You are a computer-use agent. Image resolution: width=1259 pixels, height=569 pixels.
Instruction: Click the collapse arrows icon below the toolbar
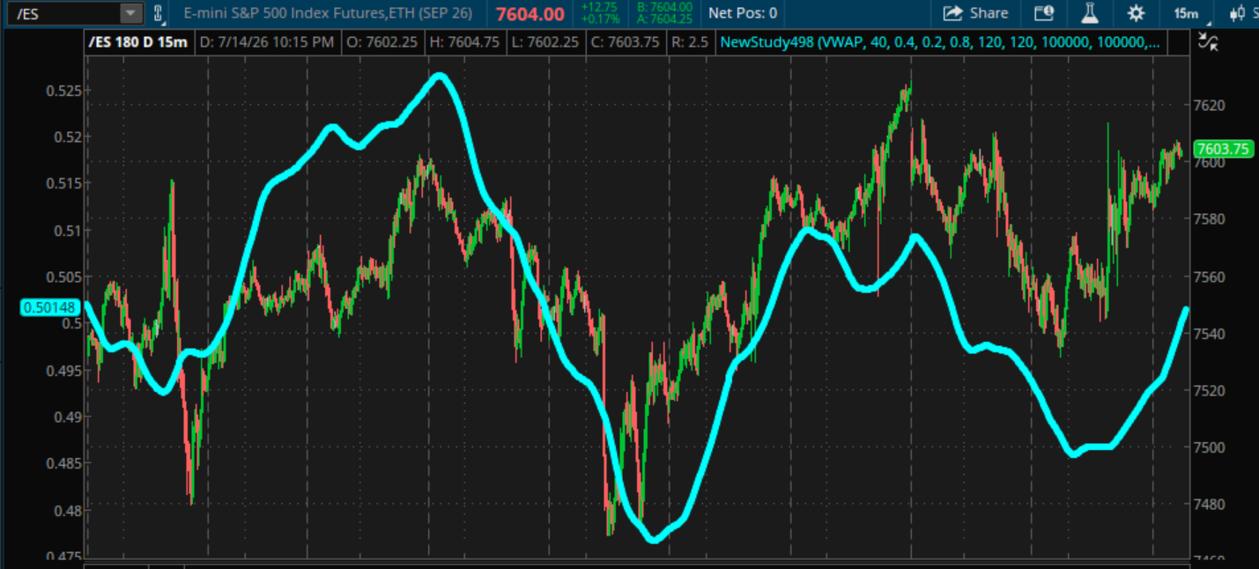[1208, 42]
